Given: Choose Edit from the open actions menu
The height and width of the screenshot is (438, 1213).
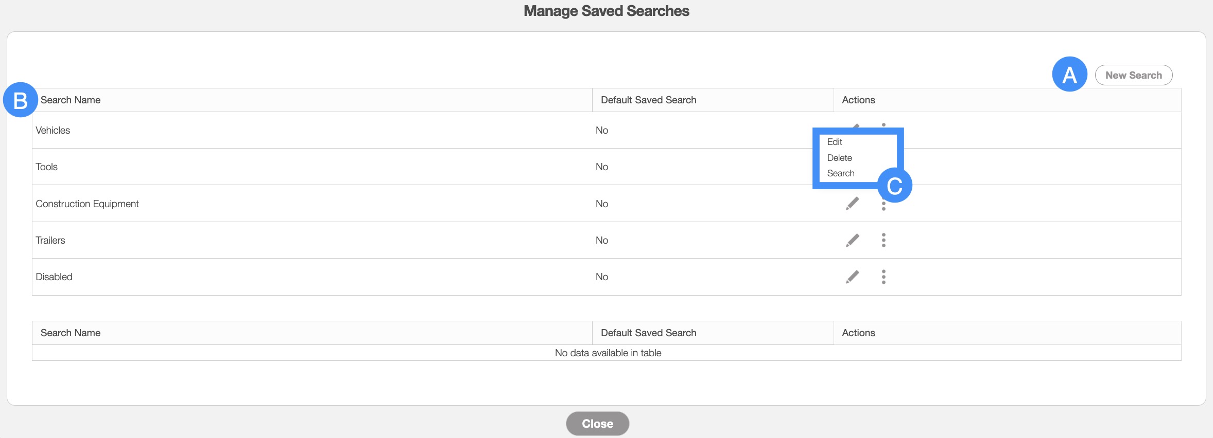Looking at the screenshot, I should click(x=835, y=142).
